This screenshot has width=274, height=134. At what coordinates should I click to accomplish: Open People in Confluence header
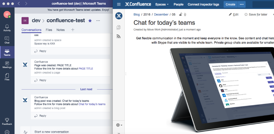pyautogui.click(x=178, y=4)
